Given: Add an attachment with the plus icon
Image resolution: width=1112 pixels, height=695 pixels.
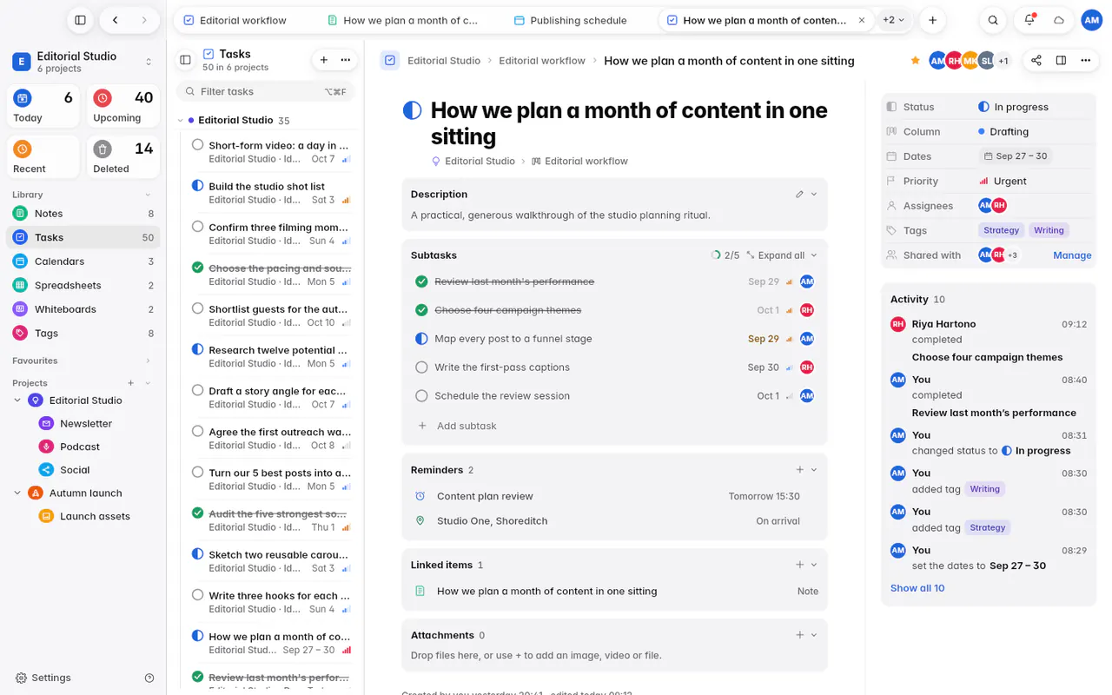Looking at the screenshot, I should [799, 635].
